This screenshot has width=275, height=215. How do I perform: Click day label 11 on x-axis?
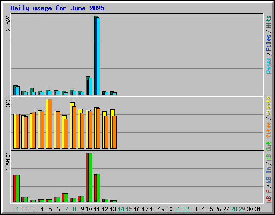pos(97,209)
